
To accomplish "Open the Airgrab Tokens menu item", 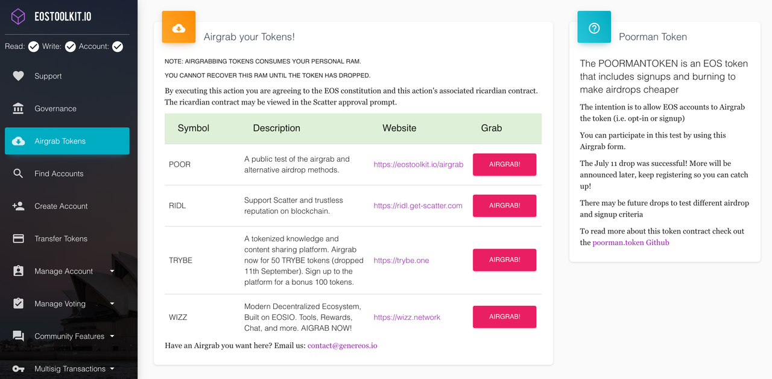I will coord(67,141).
